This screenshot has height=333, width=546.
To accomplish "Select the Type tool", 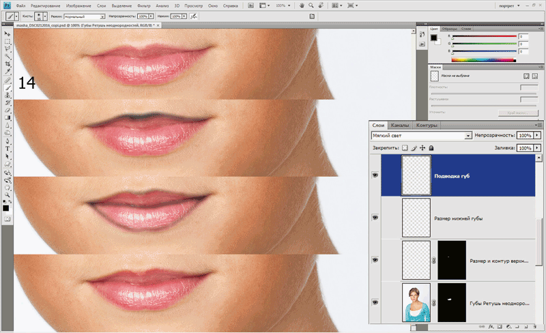I will [7, 149].
